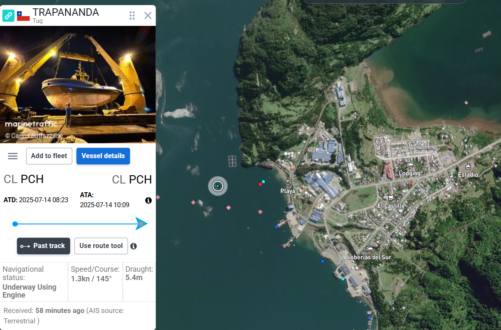
Task: Click the Playa beach map icon
Action: point(288,182)
